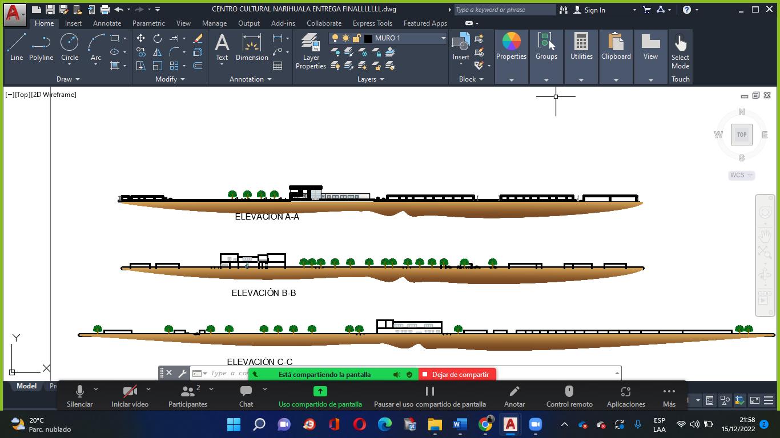This screenshot has width=780, height=438.
Task: Select the Polyline tool
Action: click(x=41, y=47)
